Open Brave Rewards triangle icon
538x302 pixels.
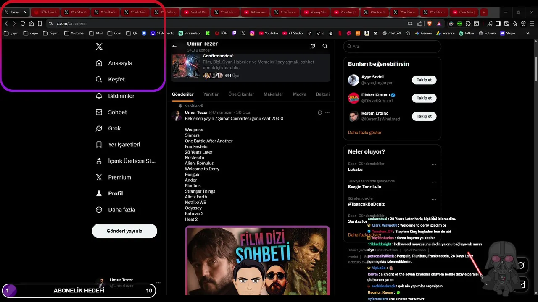click(x=439, y=24)
